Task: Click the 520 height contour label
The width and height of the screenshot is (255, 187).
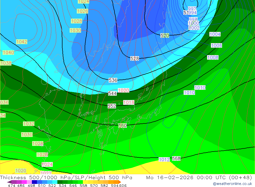Action: click(x=165, y=35)
